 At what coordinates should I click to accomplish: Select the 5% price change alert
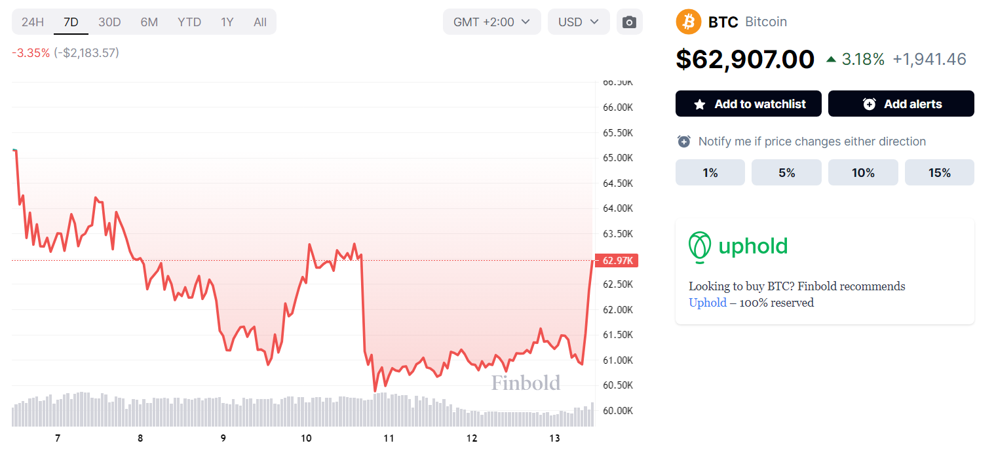[786, 172]
